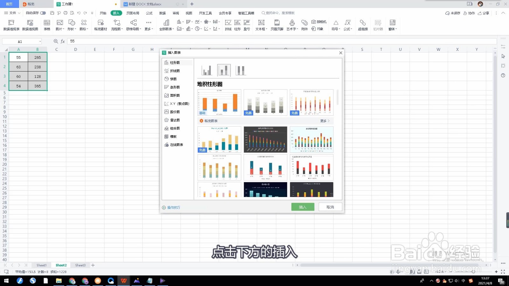
Task: Select the 100% stacked column subtype icon
Action: pos(241,70)
